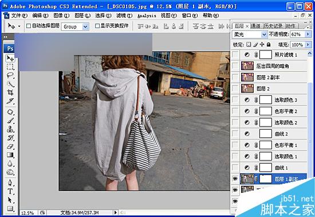
Task: Select the Brush tool
Action: click(10, 121)
